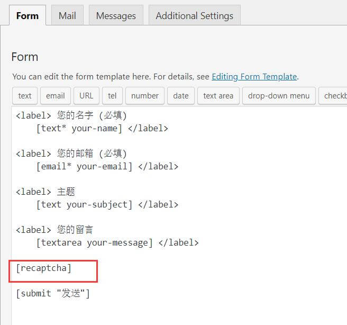The image size is (347, 325).
Task: Switch to the Form tab
Action: (x=27, y=15)
